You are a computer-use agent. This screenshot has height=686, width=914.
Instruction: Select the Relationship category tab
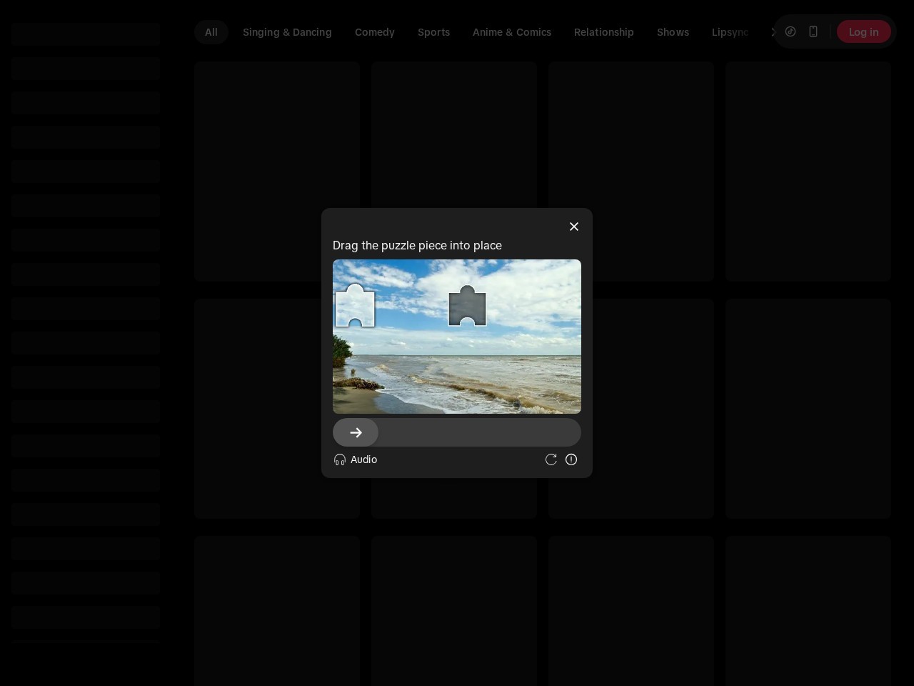604,32
